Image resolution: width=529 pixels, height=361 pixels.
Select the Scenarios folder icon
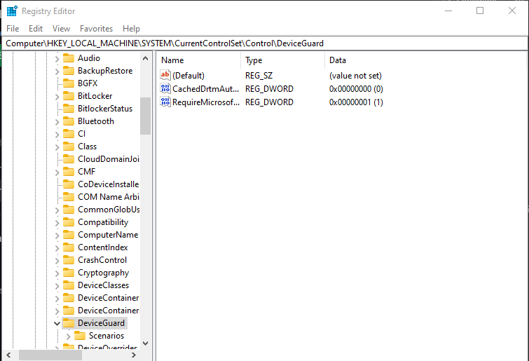click(x=80, y=335)
